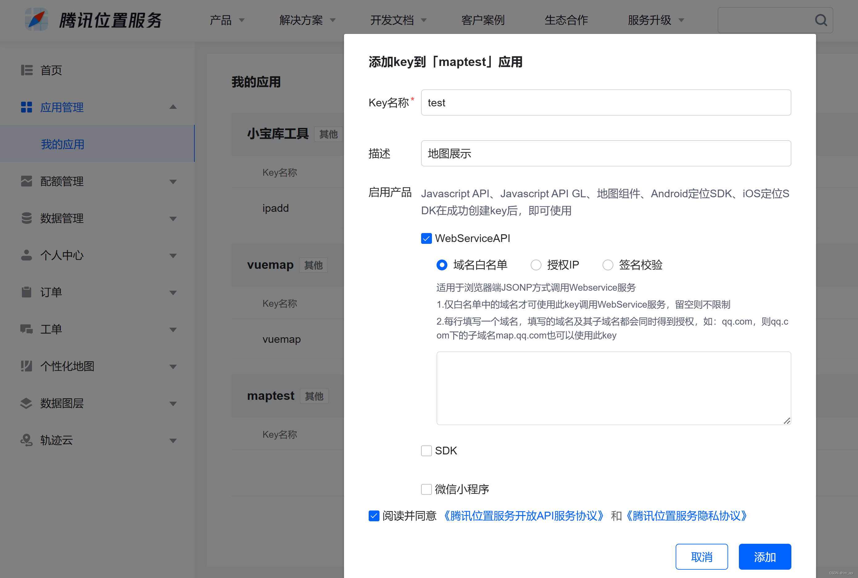This screenshot has width=858, height=578.
Task: Click the 轨迹云 location icon
Action: tap(27, 440)
